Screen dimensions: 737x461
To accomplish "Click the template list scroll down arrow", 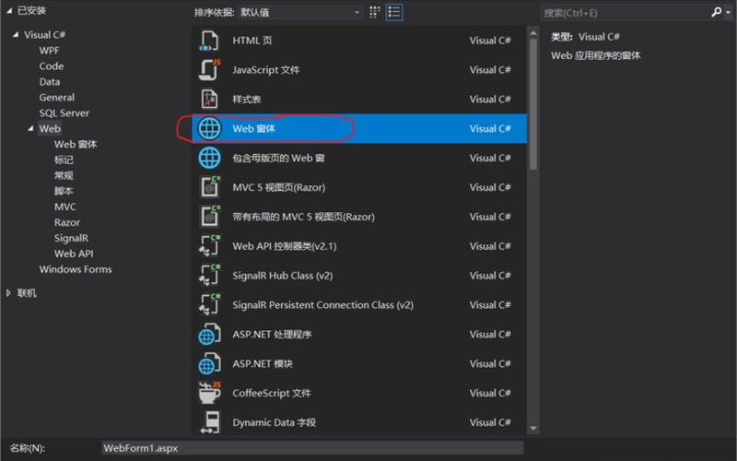I will tap(533, 428).
